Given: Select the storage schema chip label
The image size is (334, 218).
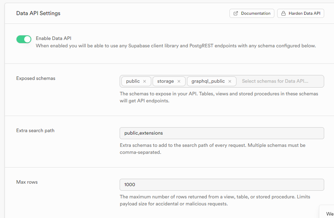Looking at the screenshot, I should [x=166, y=81].
